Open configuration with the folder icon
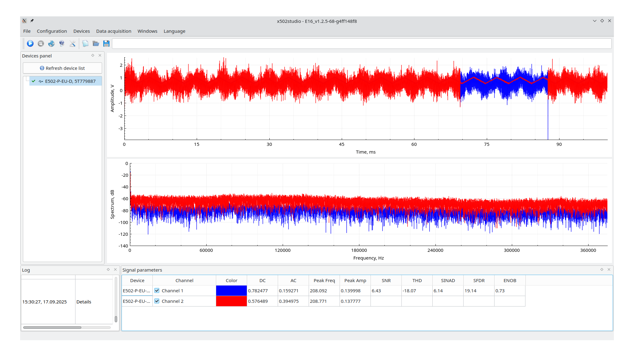Image resolution: width=634 pixels, height=364 pixels. pyautogui.click(x=96, y=44)
